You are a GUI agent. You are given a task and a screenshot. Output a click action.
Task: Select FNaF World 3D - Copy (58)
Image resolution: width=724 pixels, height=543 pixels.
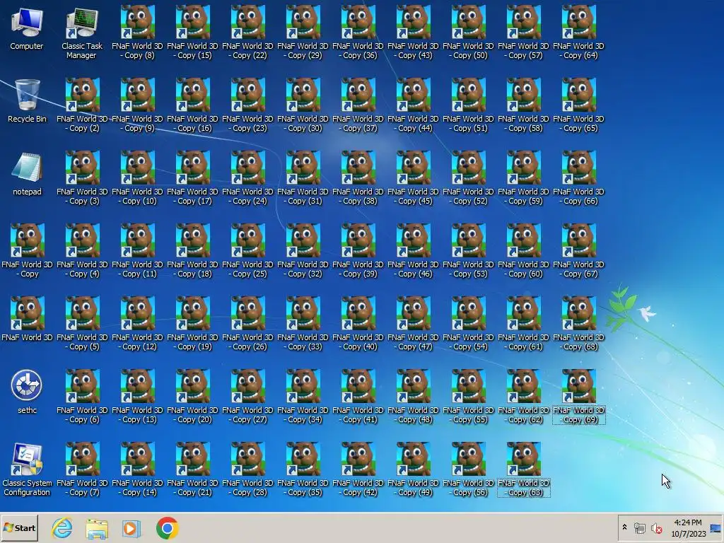pyautogui.click(x=523, y=105)
